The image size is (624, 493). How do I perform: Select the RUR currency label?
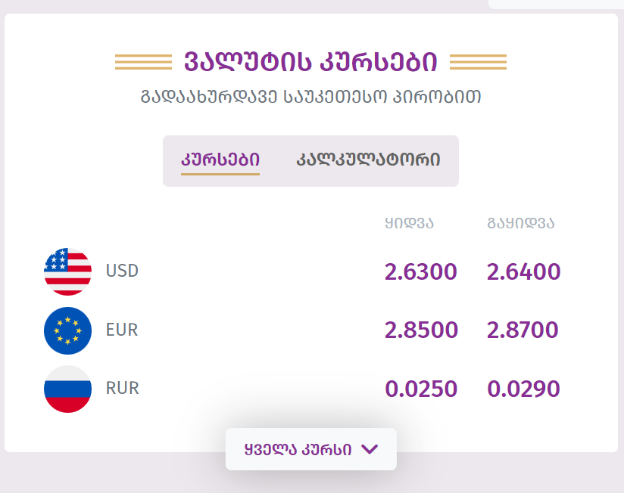(122, 388)
